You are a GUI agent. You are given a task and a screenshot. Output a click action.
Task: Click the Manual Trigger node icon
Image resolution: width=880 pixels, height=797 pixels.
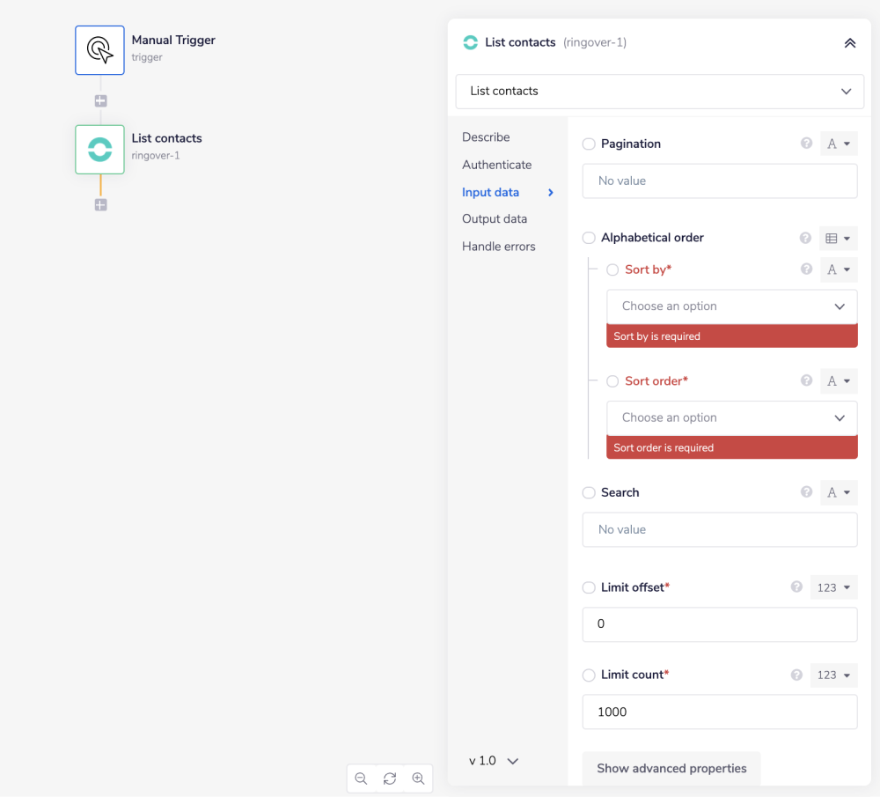coord(99,49)
